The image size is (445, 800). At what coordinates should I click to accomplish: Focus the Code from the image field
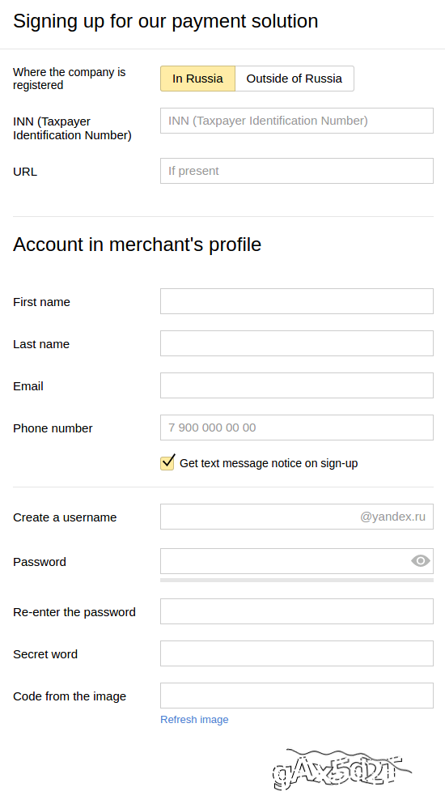[297, 696]
